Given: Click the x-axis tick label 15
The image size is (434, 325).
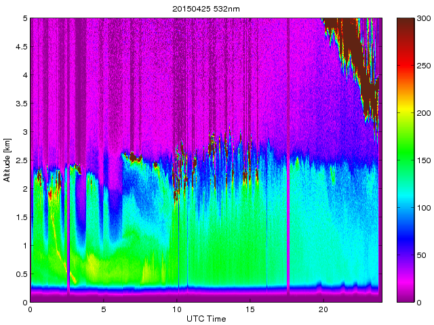Looking at the screenshot, I should click(250, 309).
